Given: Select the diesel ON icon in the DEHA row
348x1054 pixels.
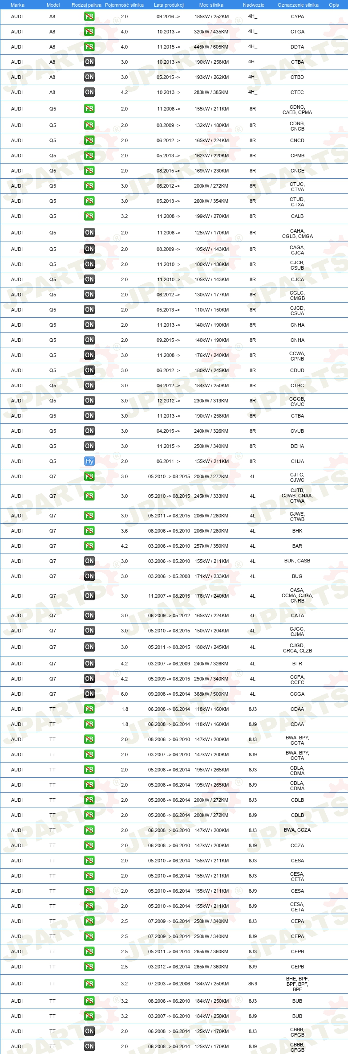Looking at the screenshot, I should pyautogui.click(x=89, y=446).
